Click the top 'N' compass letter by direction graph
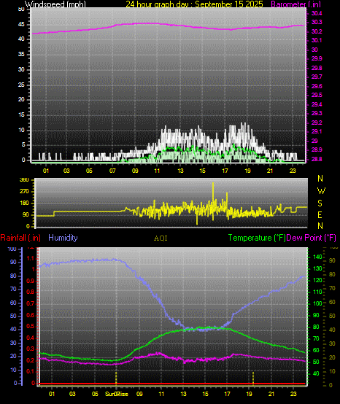 pyautogui.click(x=320, y=178)
